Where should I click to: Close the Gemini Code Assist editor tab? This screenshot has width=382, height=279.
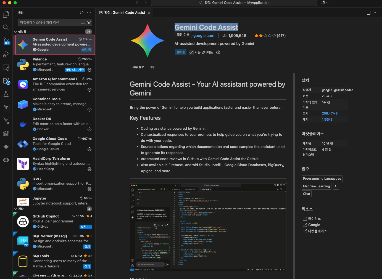(149, 13)
